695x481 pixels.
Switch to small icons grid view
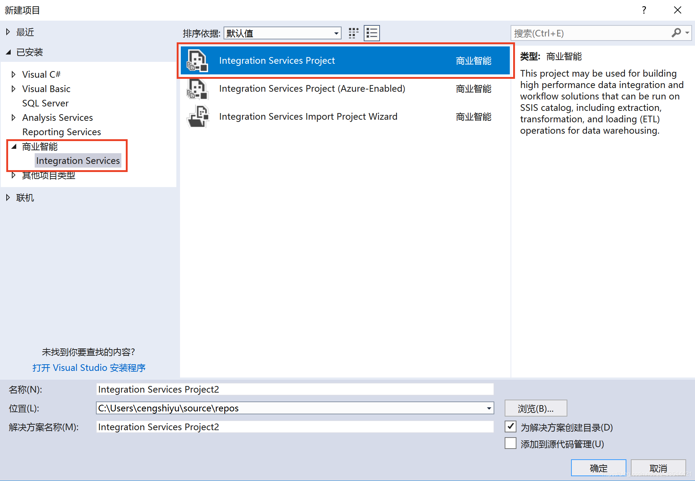pos(353,33)
